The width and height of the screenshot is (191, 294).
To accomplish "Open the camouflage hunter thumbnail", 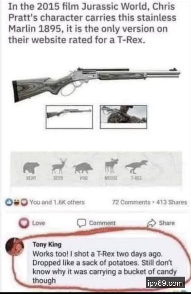I will click(123, 117).
